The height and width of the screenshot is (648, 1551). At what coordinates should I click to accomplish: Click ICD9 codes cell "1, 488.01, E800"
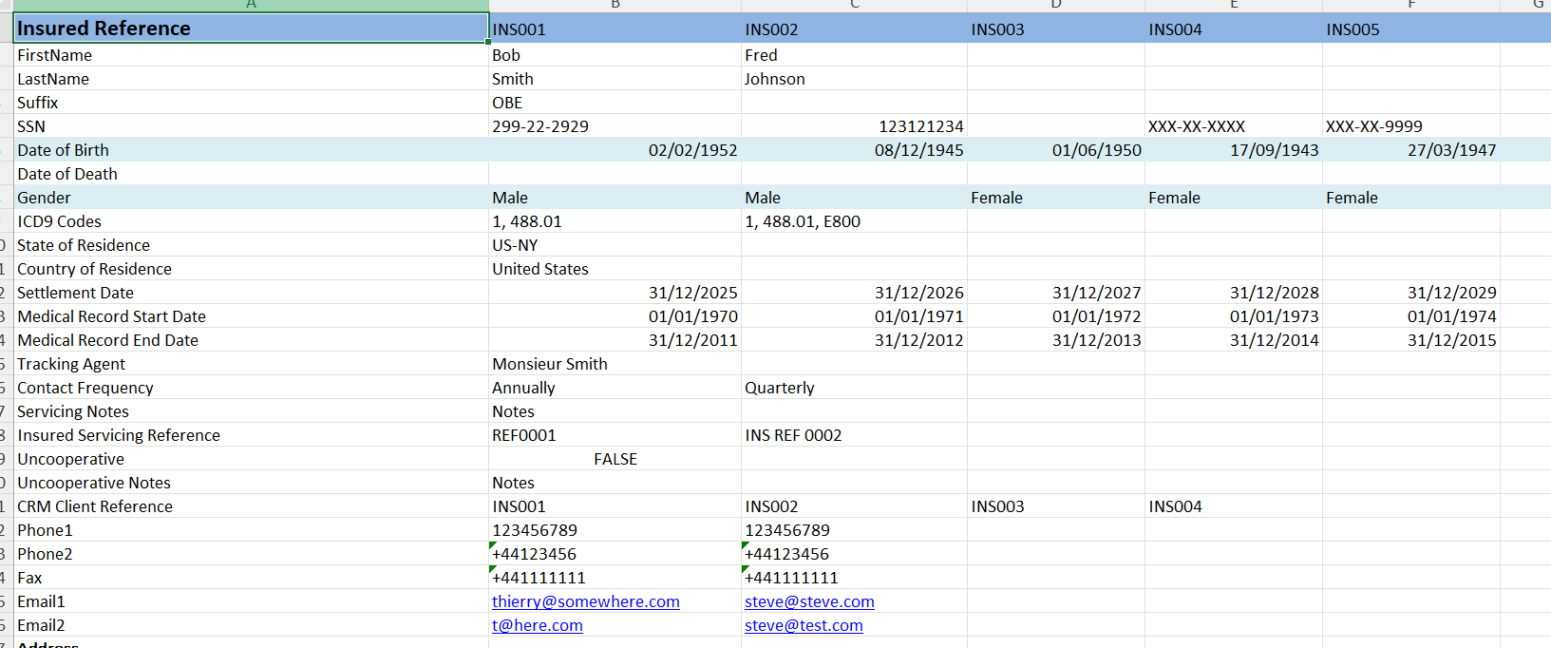coord(803,221)
